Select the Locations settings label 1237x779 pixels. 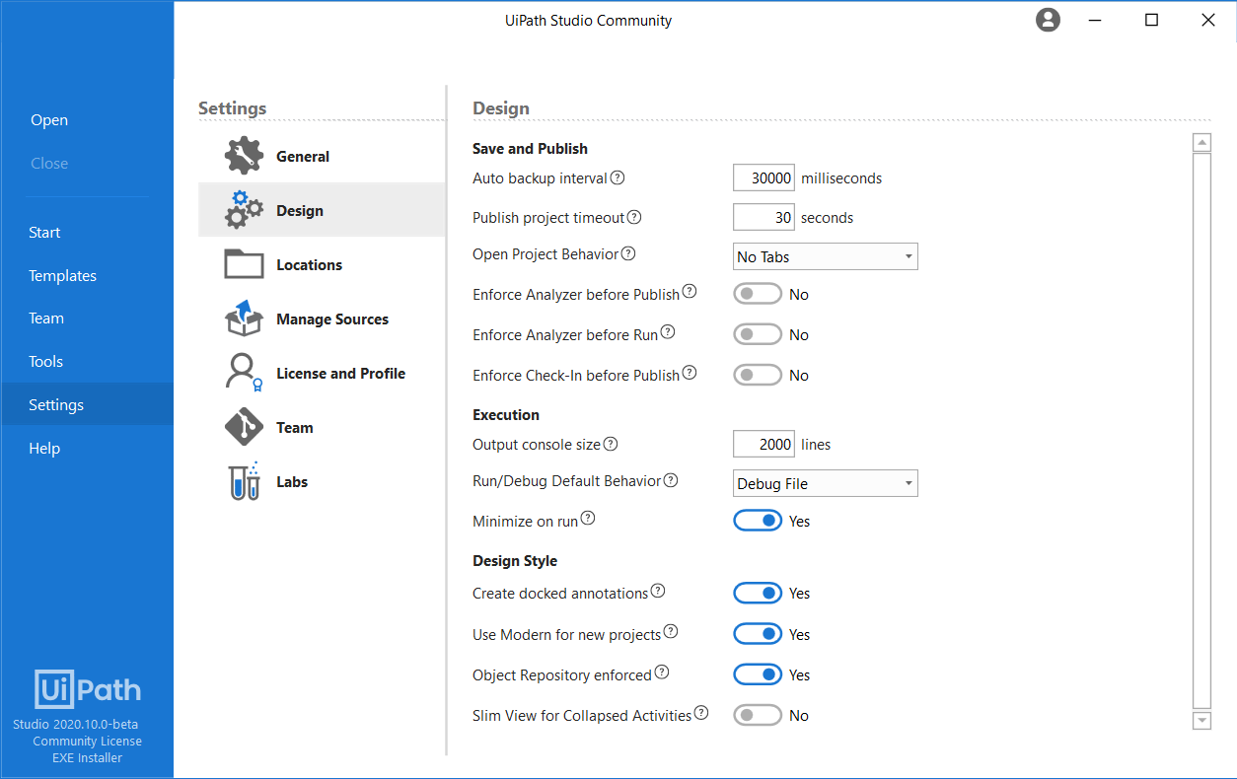tap(309, 264)
